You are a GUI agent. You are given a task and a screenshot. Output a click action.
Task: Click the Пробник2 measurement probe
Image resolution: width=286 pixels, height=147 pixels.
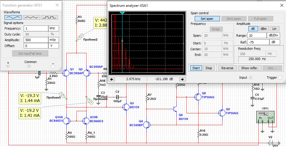[x=79, y=37]
